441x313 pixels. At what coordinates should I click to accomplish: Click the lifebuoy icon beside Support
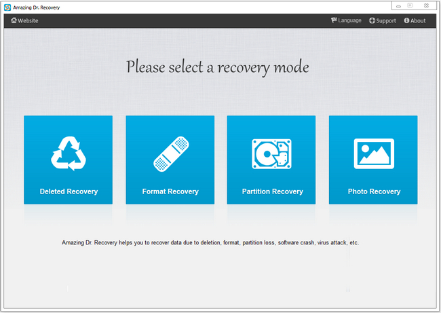coord(372,20)
